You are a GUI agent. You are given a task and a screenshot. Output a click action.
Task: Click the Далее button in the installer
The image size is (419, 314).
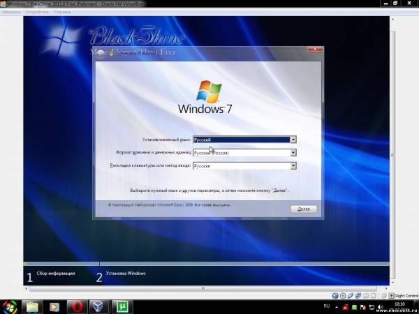[304, 209]
